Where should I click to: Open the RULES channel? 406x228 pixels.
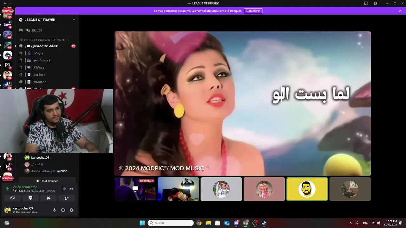pos(47,30)
